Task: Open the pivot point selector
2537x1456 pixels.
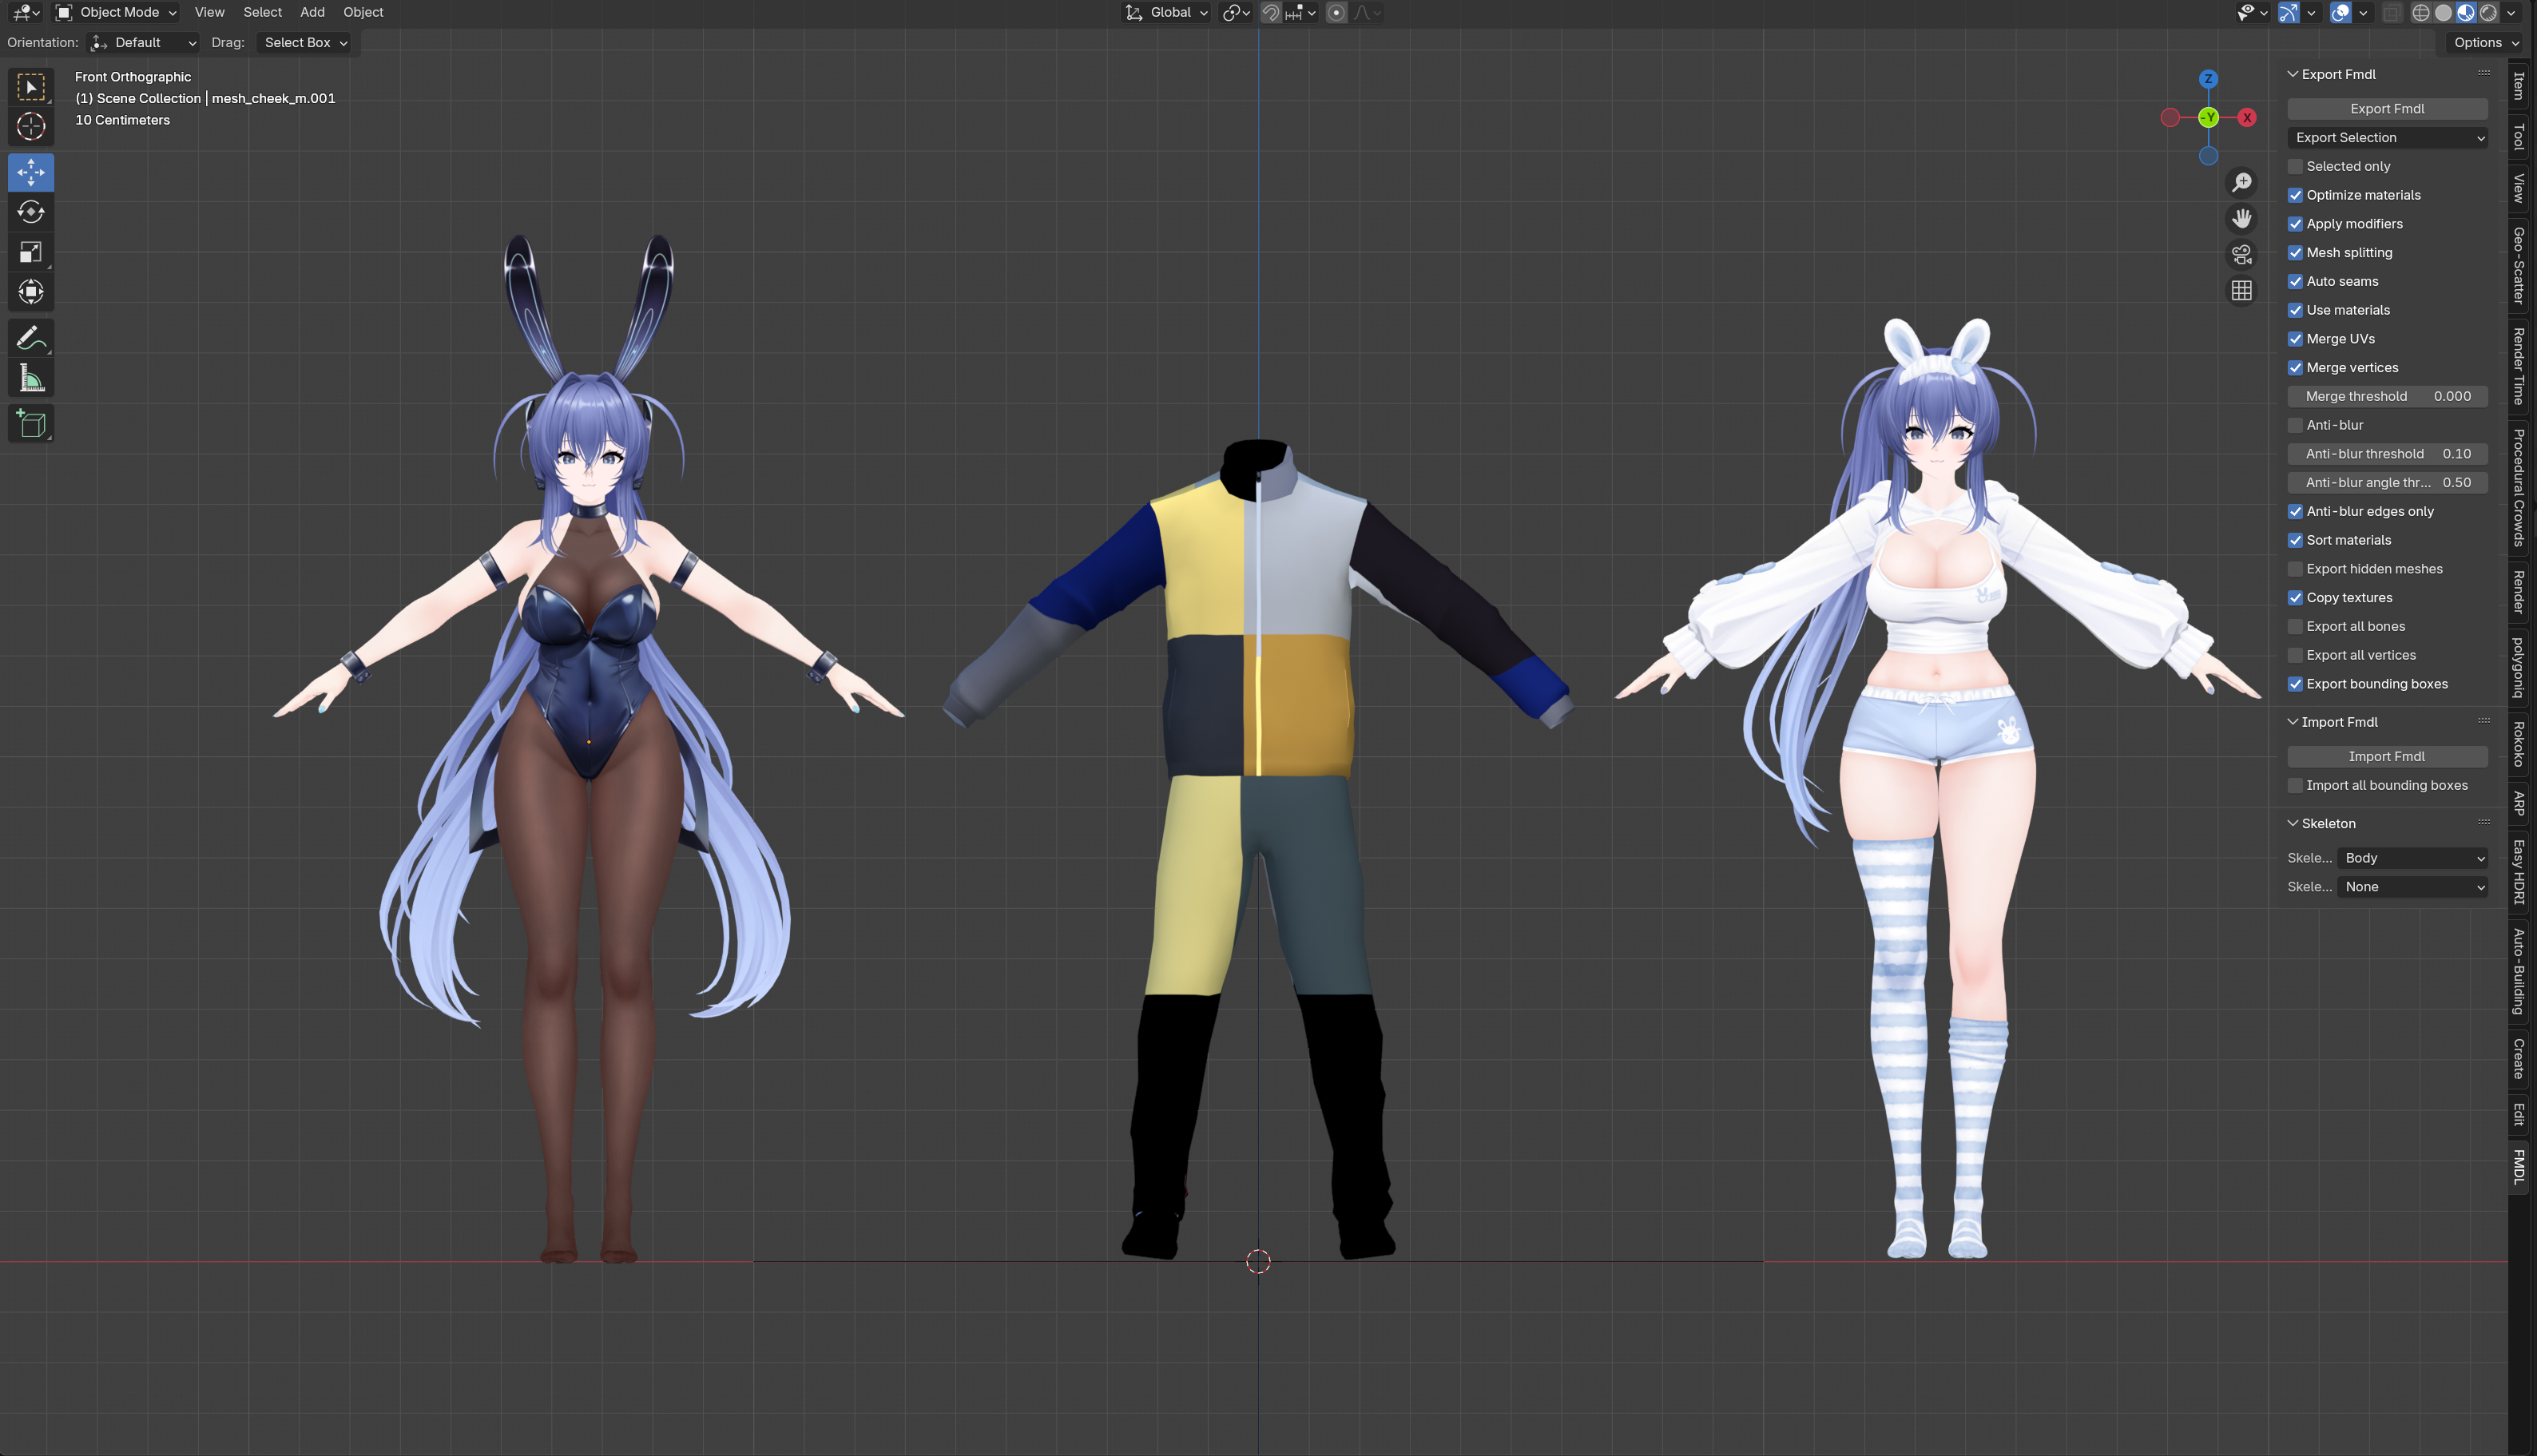Action: [1236, 13]
